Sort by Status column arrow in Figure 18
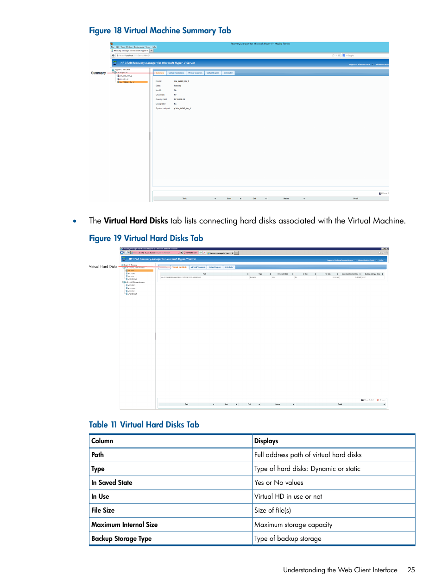 (x=304, y=198)
